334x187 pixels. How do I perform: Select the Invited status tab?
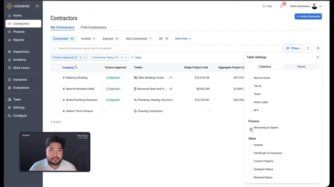click(x=88, y=38)
